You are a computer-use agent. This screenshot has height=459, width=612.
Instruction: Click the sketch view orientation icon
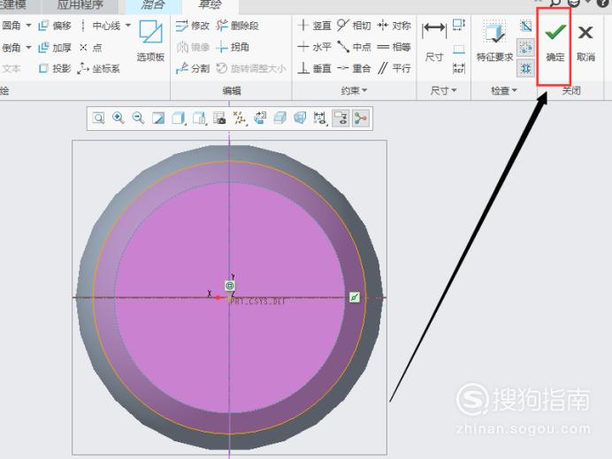click(x=260, y=118)
